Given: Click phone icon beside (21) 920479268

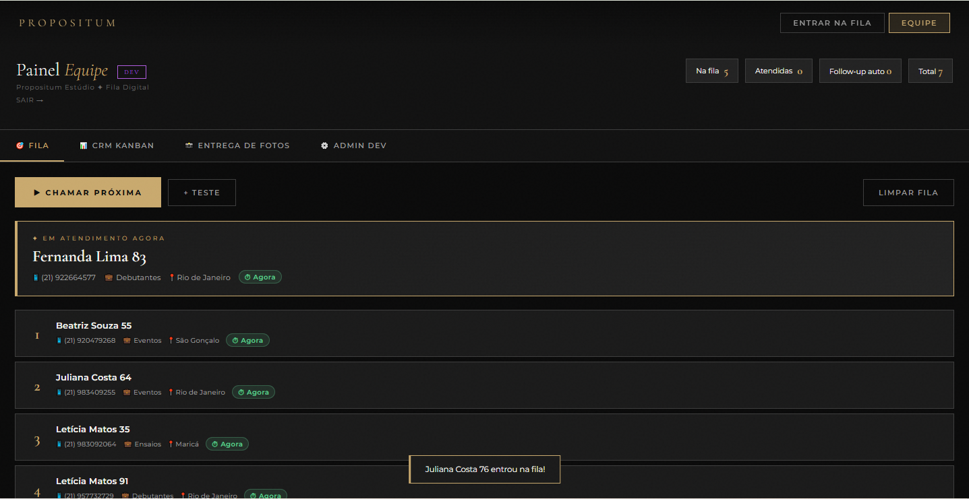Looking at the screenshot, I should coord(59,341).
